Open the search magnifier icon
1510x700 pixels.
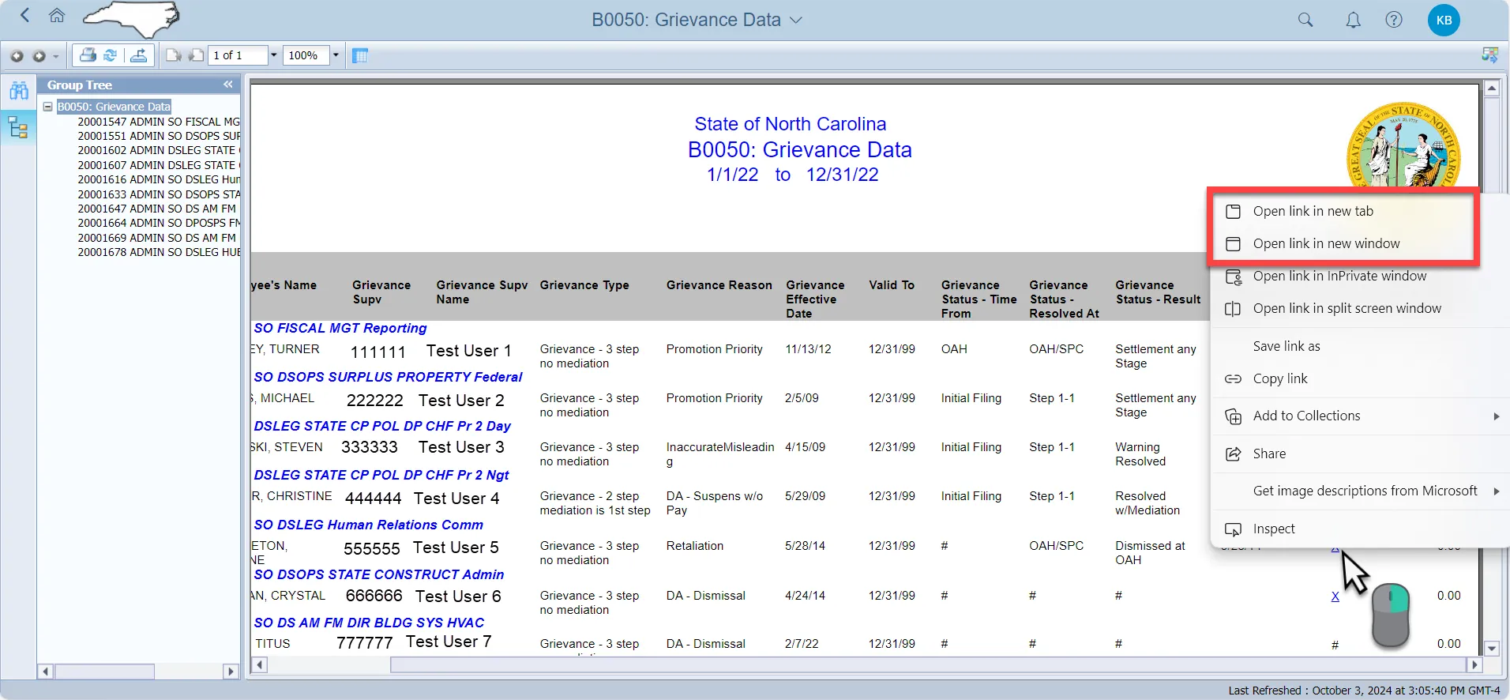1305,21
